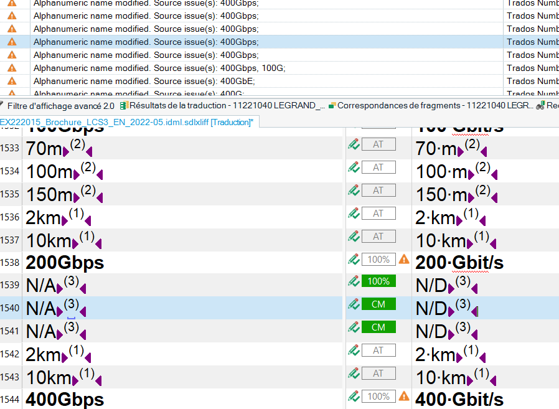
Task: Click source text '150m' in segment 1535
Action: click(49, 195)
